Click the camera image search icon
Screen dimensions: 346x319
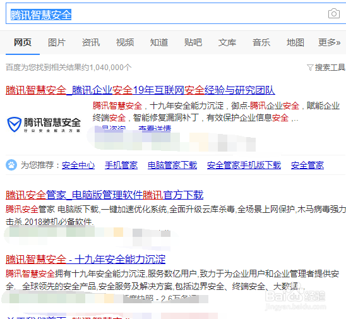pos(333,14)
